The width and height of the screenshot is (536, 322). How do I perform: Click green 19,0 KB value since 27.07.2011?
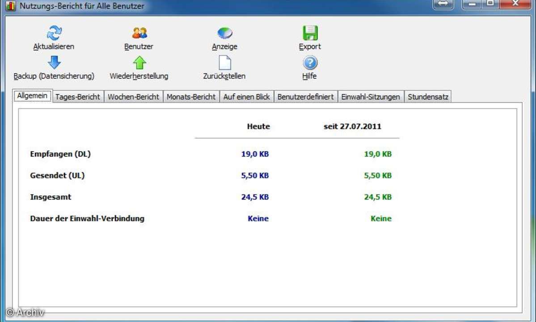378,154
